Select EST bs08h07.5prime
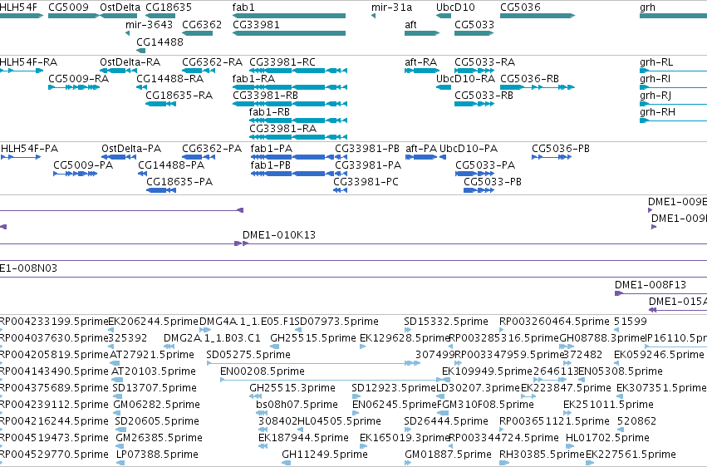Viewport: 707px width, 467px height. pyautogui.click(x=297, y=405)
